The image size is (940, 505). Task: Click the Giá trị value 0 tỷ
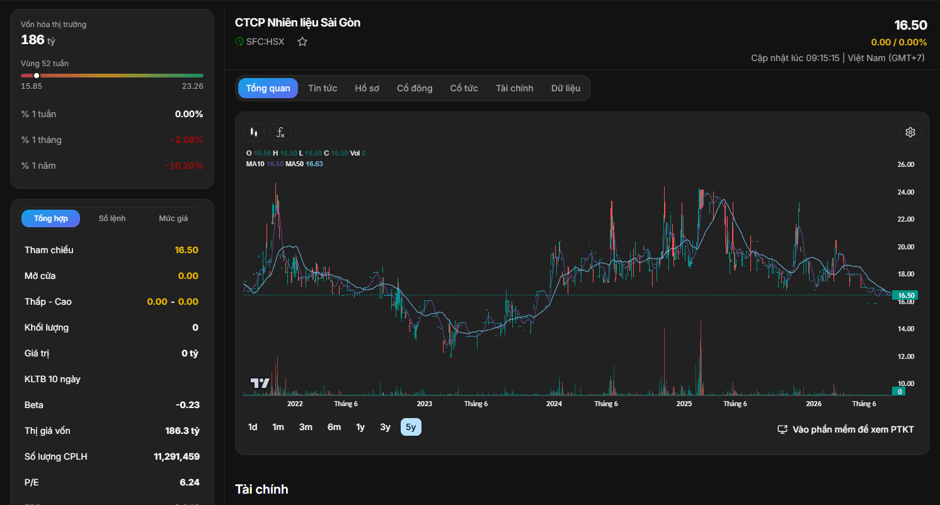pos(190,353)
